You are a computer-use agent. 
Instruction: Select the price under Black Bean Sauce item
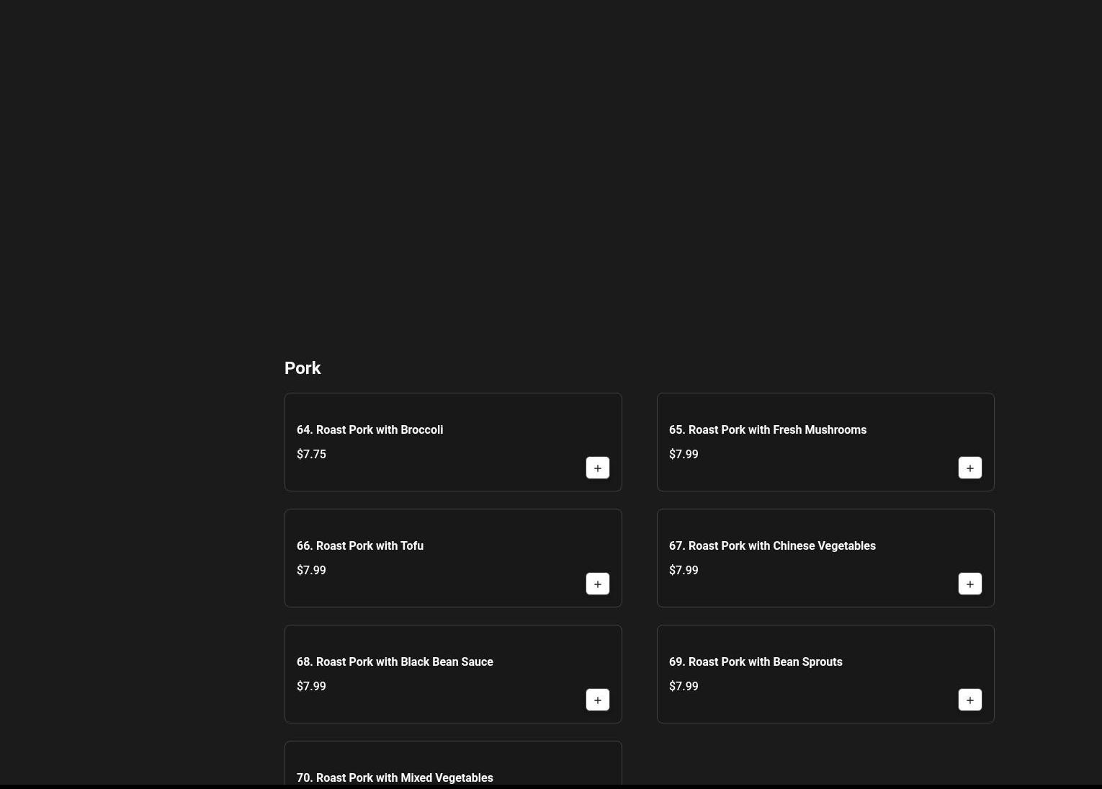[311, 686]
